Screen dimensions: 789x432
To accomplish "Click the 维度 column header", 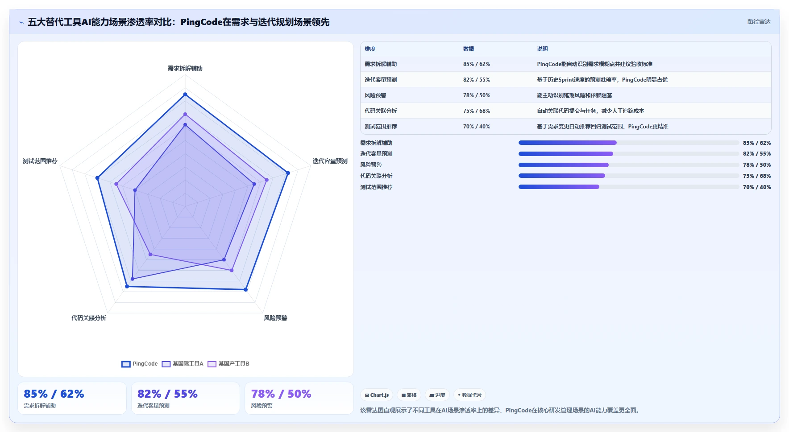I will pyautogui.click(x=370, y=49).
